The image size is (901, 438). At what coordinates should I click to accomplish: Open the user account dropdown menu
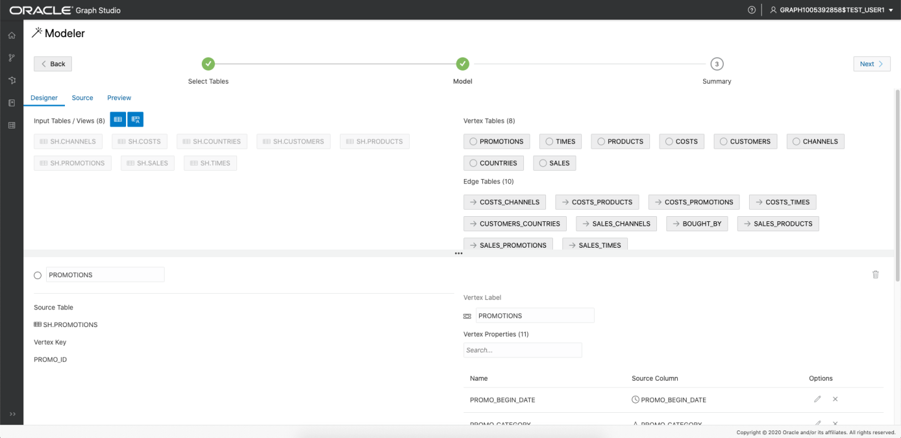pyautogui.click(x=832, y=10)
